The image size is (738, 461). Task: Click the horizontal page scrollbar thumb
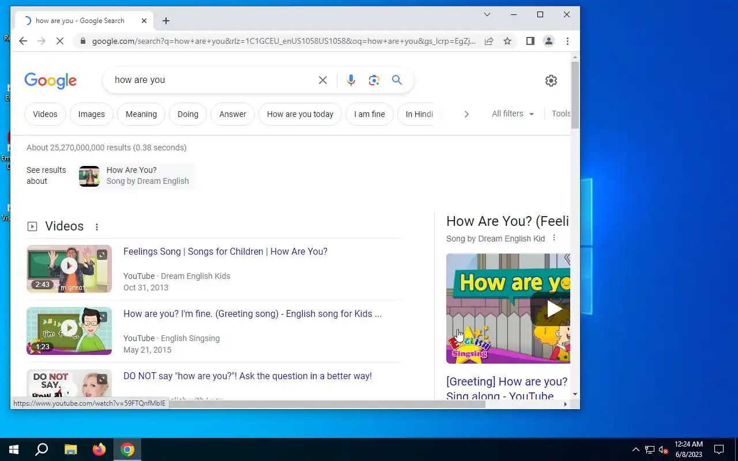[x=327, y=404]
